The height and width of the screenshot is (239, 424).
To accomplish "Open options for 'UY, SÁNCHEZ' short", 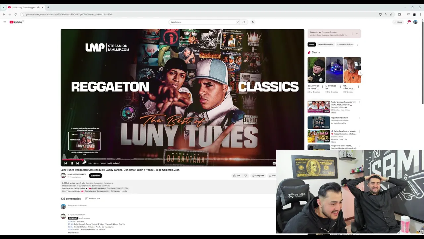I will pyautogui.click(x=358, y=87).
